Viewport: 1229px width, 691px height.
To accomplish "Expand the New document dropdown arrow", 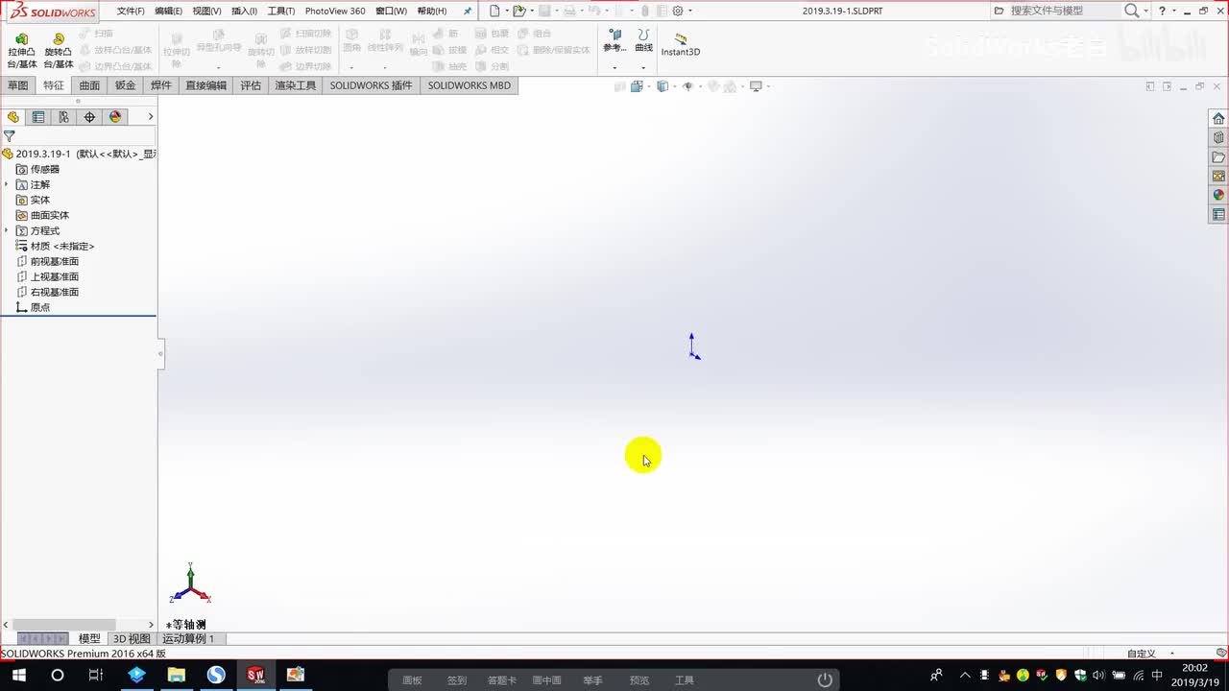I will pos(506,11).
